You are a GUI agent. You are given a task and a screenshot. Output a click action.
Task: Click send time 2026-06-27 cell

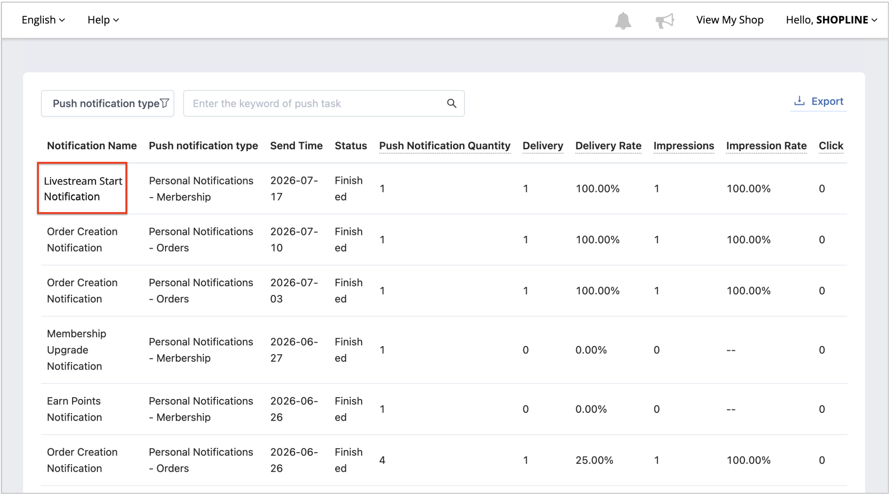pyautogui.click(x=294, y=350)
